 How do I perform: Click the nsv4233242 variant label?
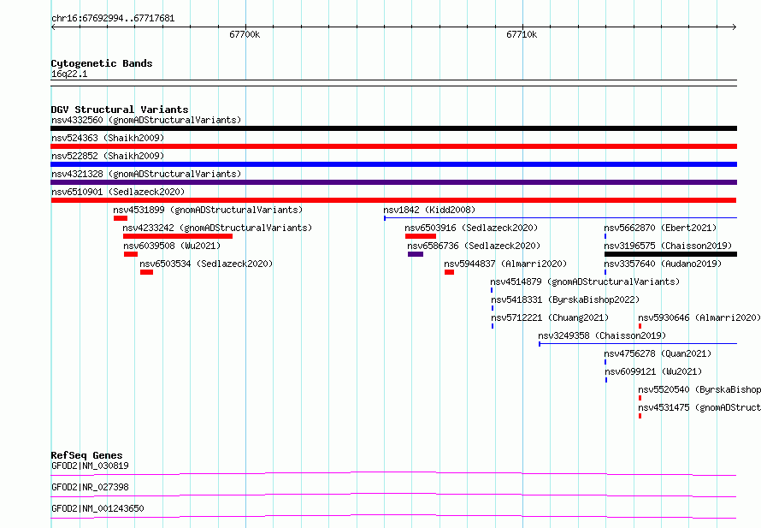217,228
